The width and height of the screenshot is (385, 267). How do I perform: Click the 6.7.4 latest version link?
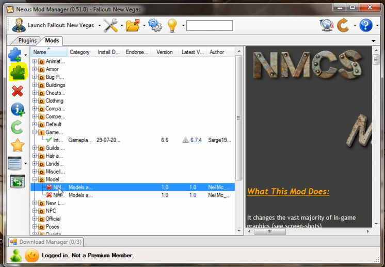pyautogui.click(x=196, y=140)
